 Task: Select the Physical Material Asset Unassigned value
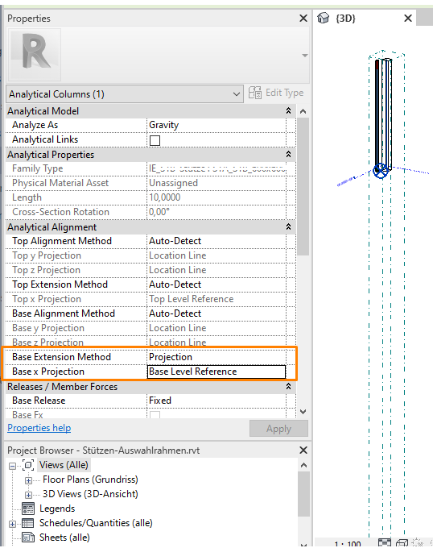click(216, 183)
